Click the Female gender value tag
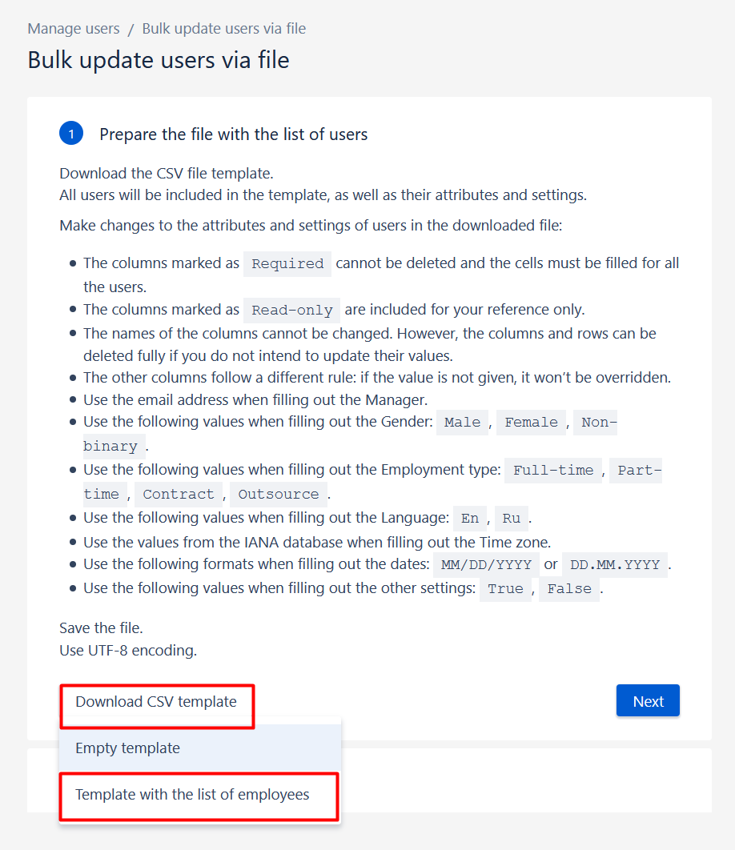The height and width of the screenshot is (850, 735). [531, 423]
